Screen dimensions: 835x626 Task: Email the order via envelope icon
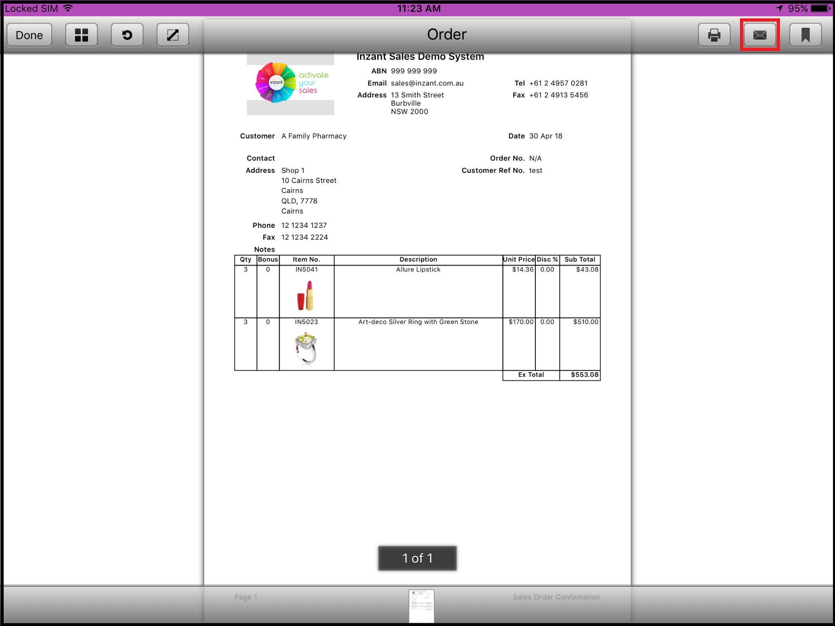(x=760, y=35)
